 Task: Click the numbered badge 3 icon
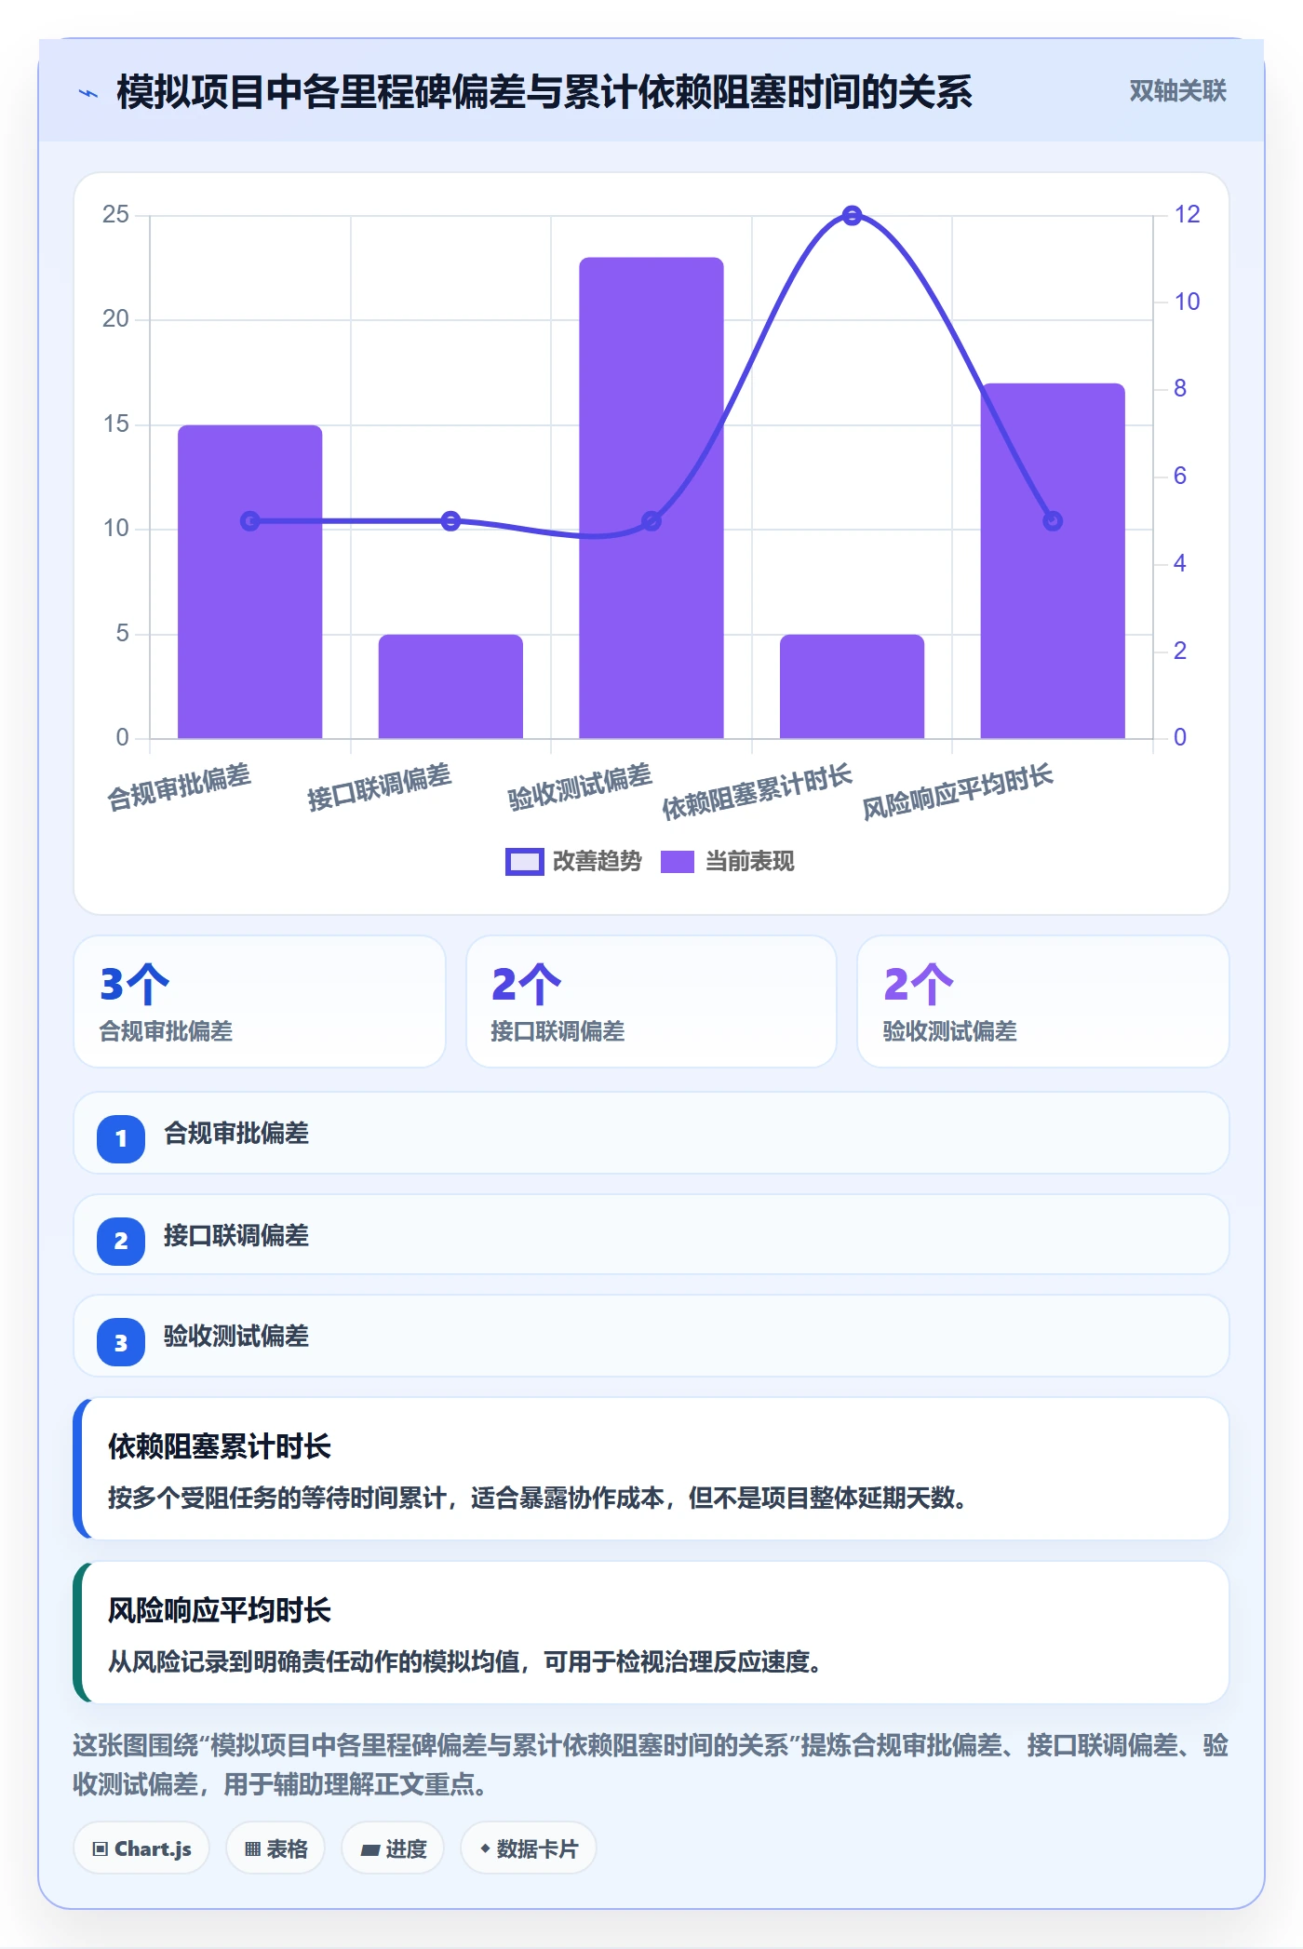tap(121, 1342)
